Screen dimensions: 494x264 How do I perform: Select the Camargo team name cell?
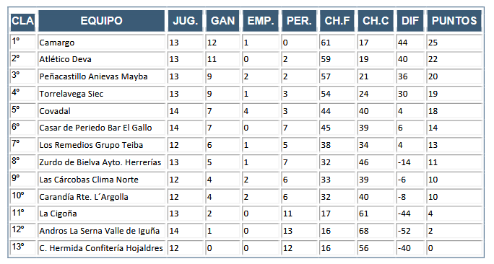[101, 43]
